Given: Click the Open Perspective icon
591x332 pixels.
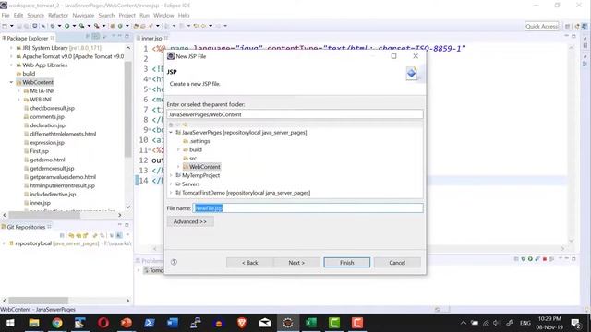Looking at the screenshot, I should pos(568,27).
